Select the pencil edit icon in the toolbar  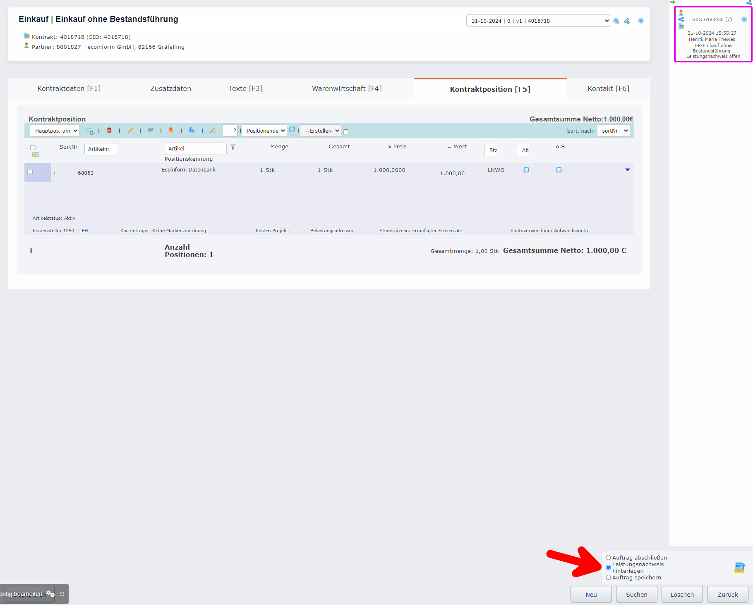pos(130,130)
